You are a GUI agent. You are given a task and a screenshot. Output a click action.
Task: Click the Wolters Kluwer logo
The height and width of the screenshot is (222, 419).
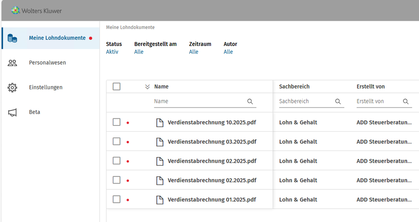coord(36,10)
